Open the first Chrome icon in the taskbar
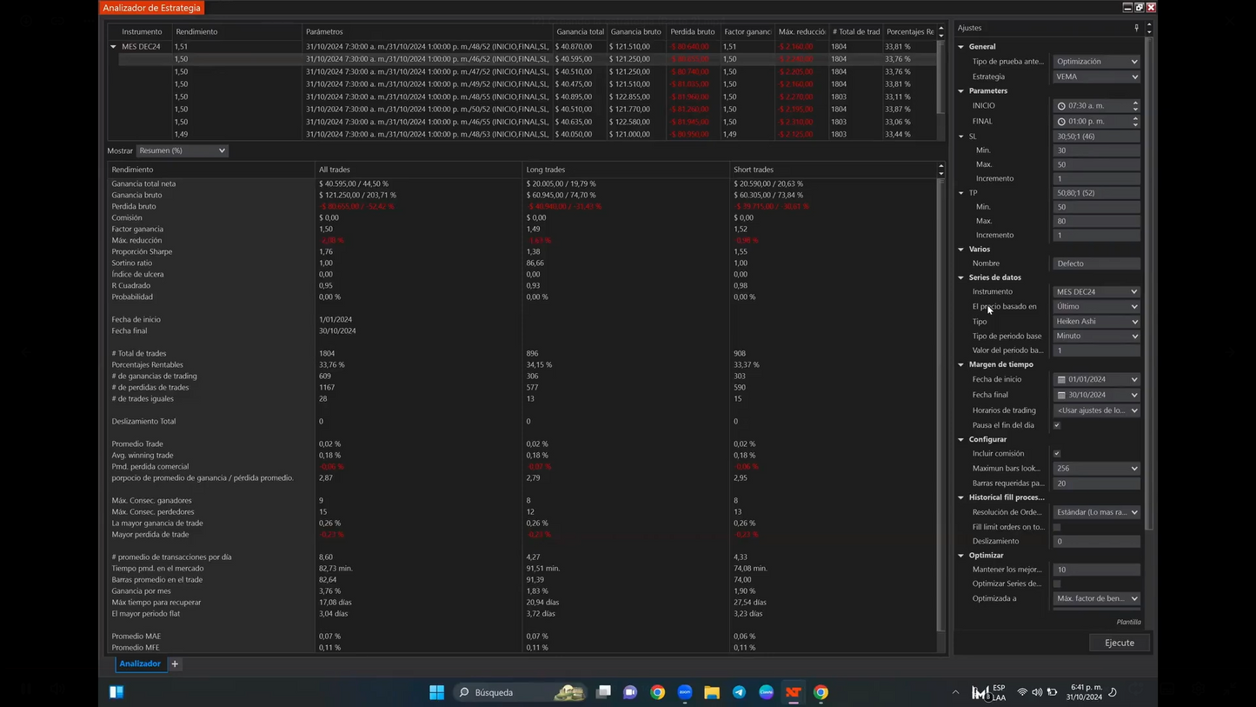 [x=657, y=692]
